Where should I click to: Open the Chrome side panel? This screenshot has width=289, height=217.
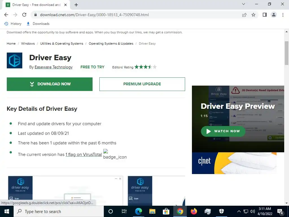[x=265, y=15]
